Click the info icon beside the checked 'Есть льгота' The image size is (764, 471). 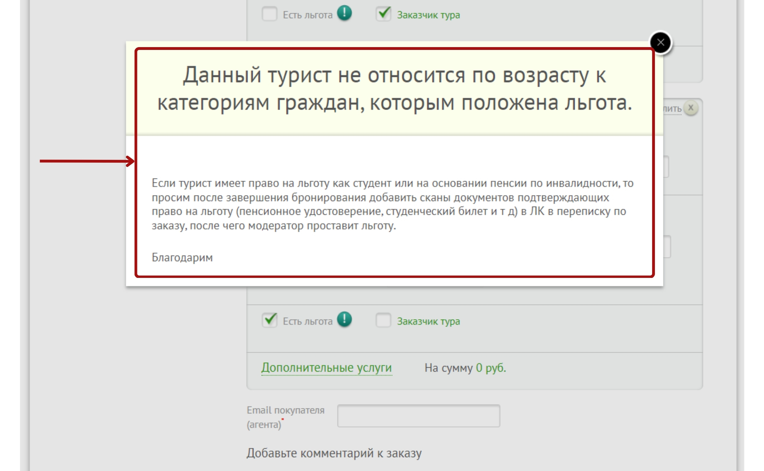tap(344, 320)
